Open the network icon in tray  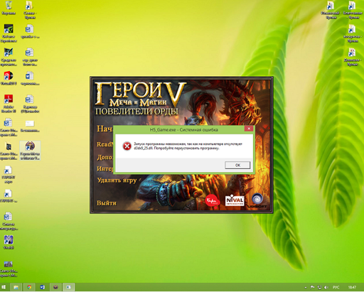[319, 287]
